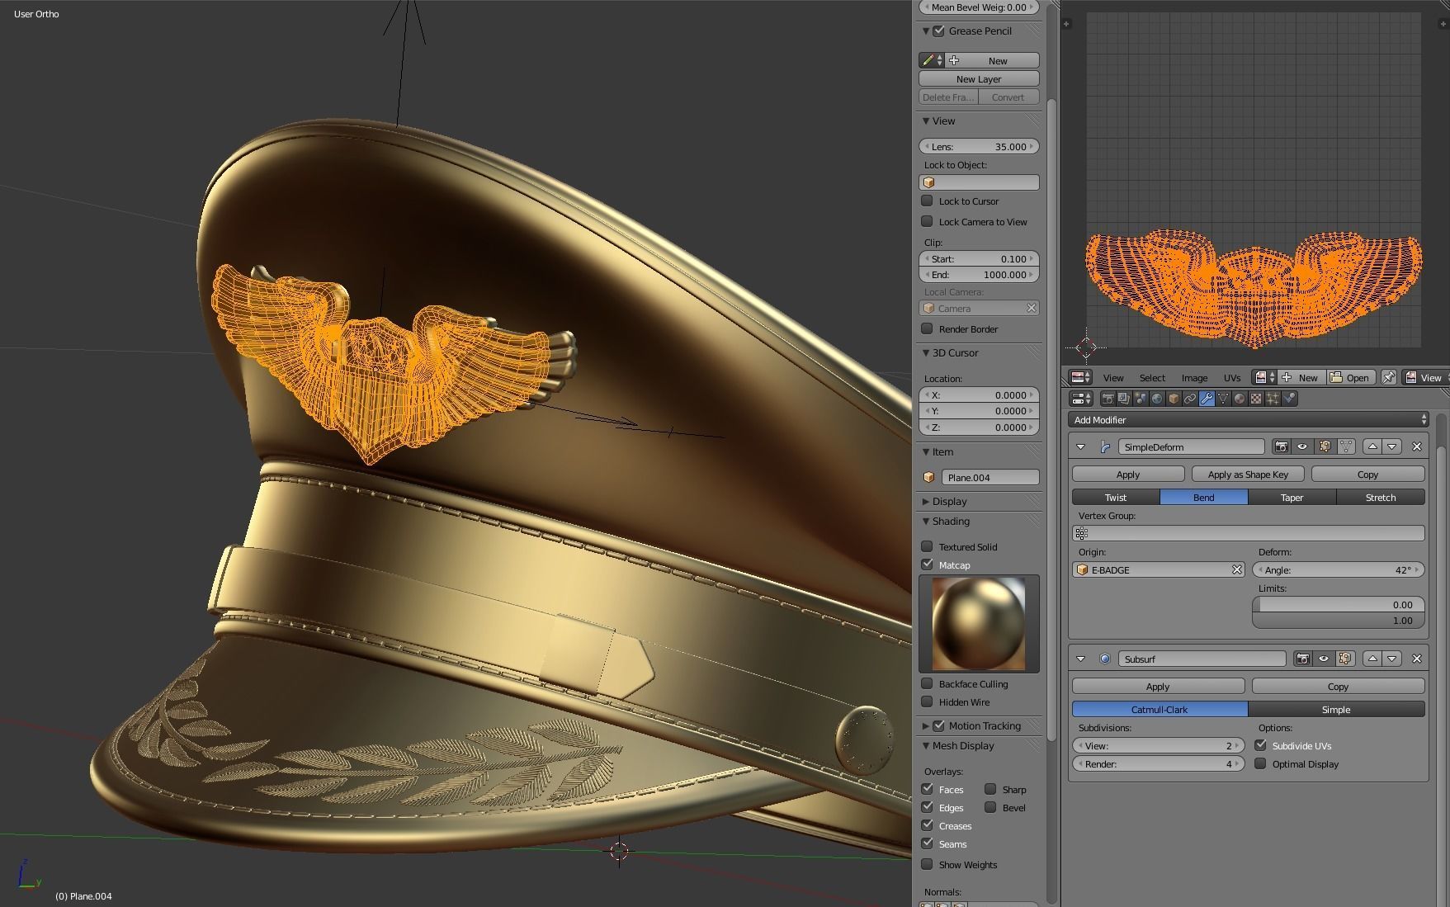
Task: Toggle SimpleDeform render camera icon
Action: tap(1281, 446)
